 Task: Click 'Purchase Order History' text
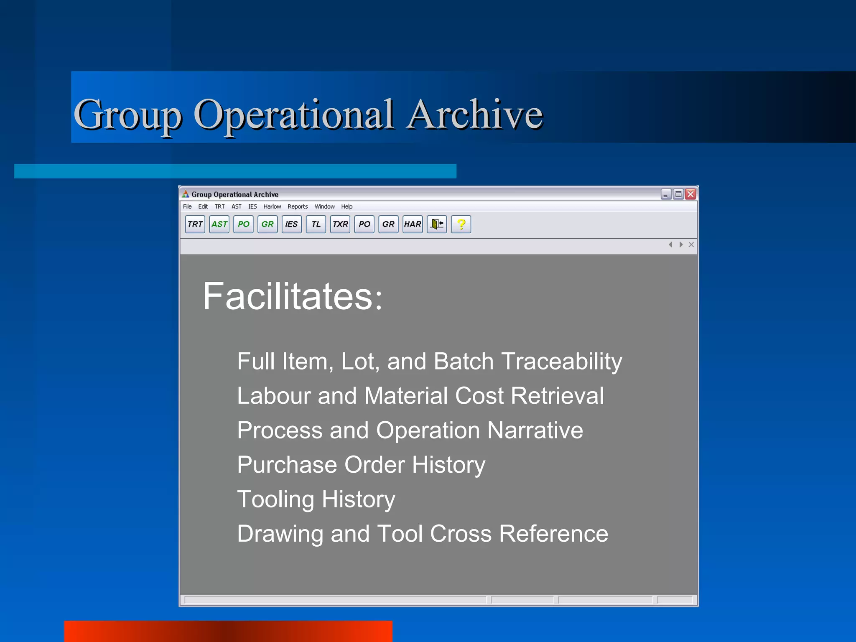[361, 465]
